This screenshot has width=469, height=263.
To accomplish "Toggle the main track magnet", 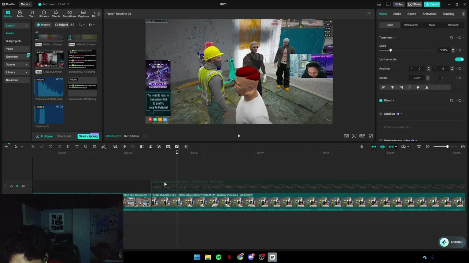I will [373, 146].
